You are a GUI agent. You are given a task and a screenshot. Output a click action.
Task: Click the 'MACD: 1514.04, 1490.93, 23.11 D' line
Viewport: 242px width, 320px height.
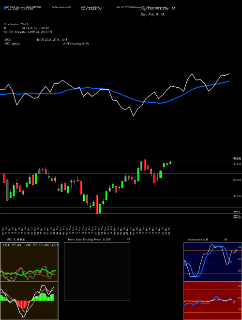(28, 32)
